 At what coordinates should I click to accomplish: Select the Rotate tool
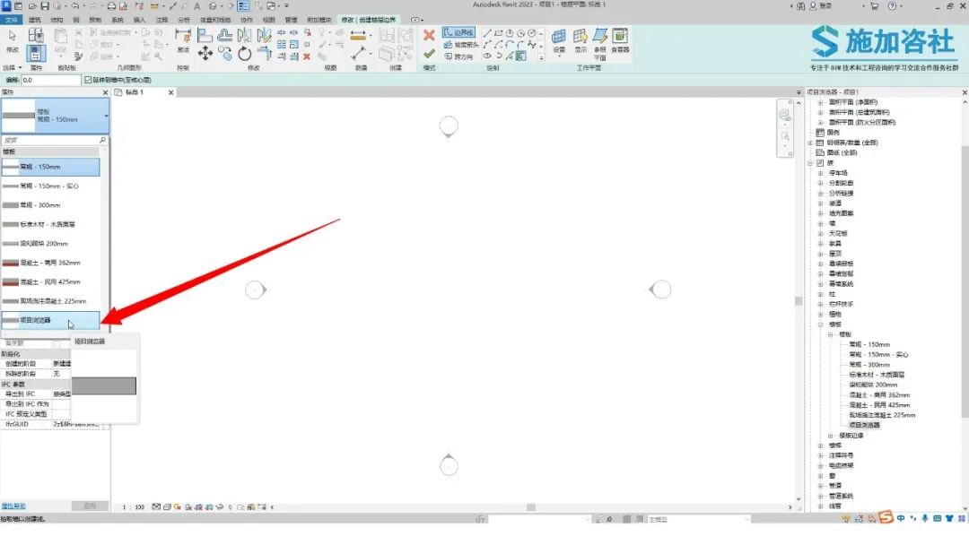[245, 54]
